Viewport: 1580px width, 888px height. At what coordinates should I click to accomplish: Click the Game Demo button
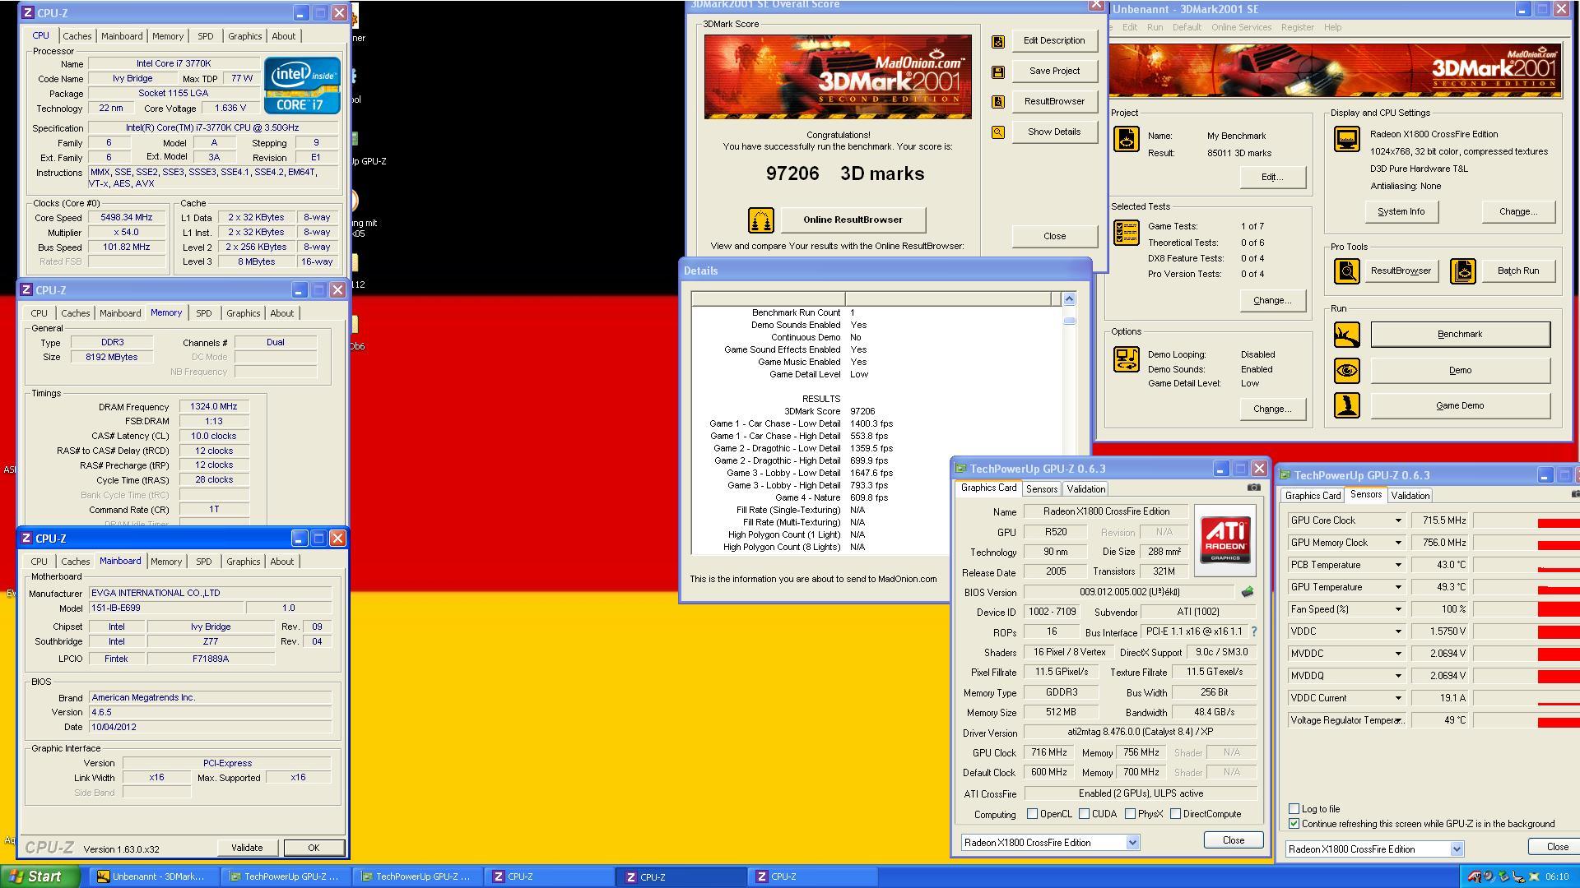point(1460,405)
